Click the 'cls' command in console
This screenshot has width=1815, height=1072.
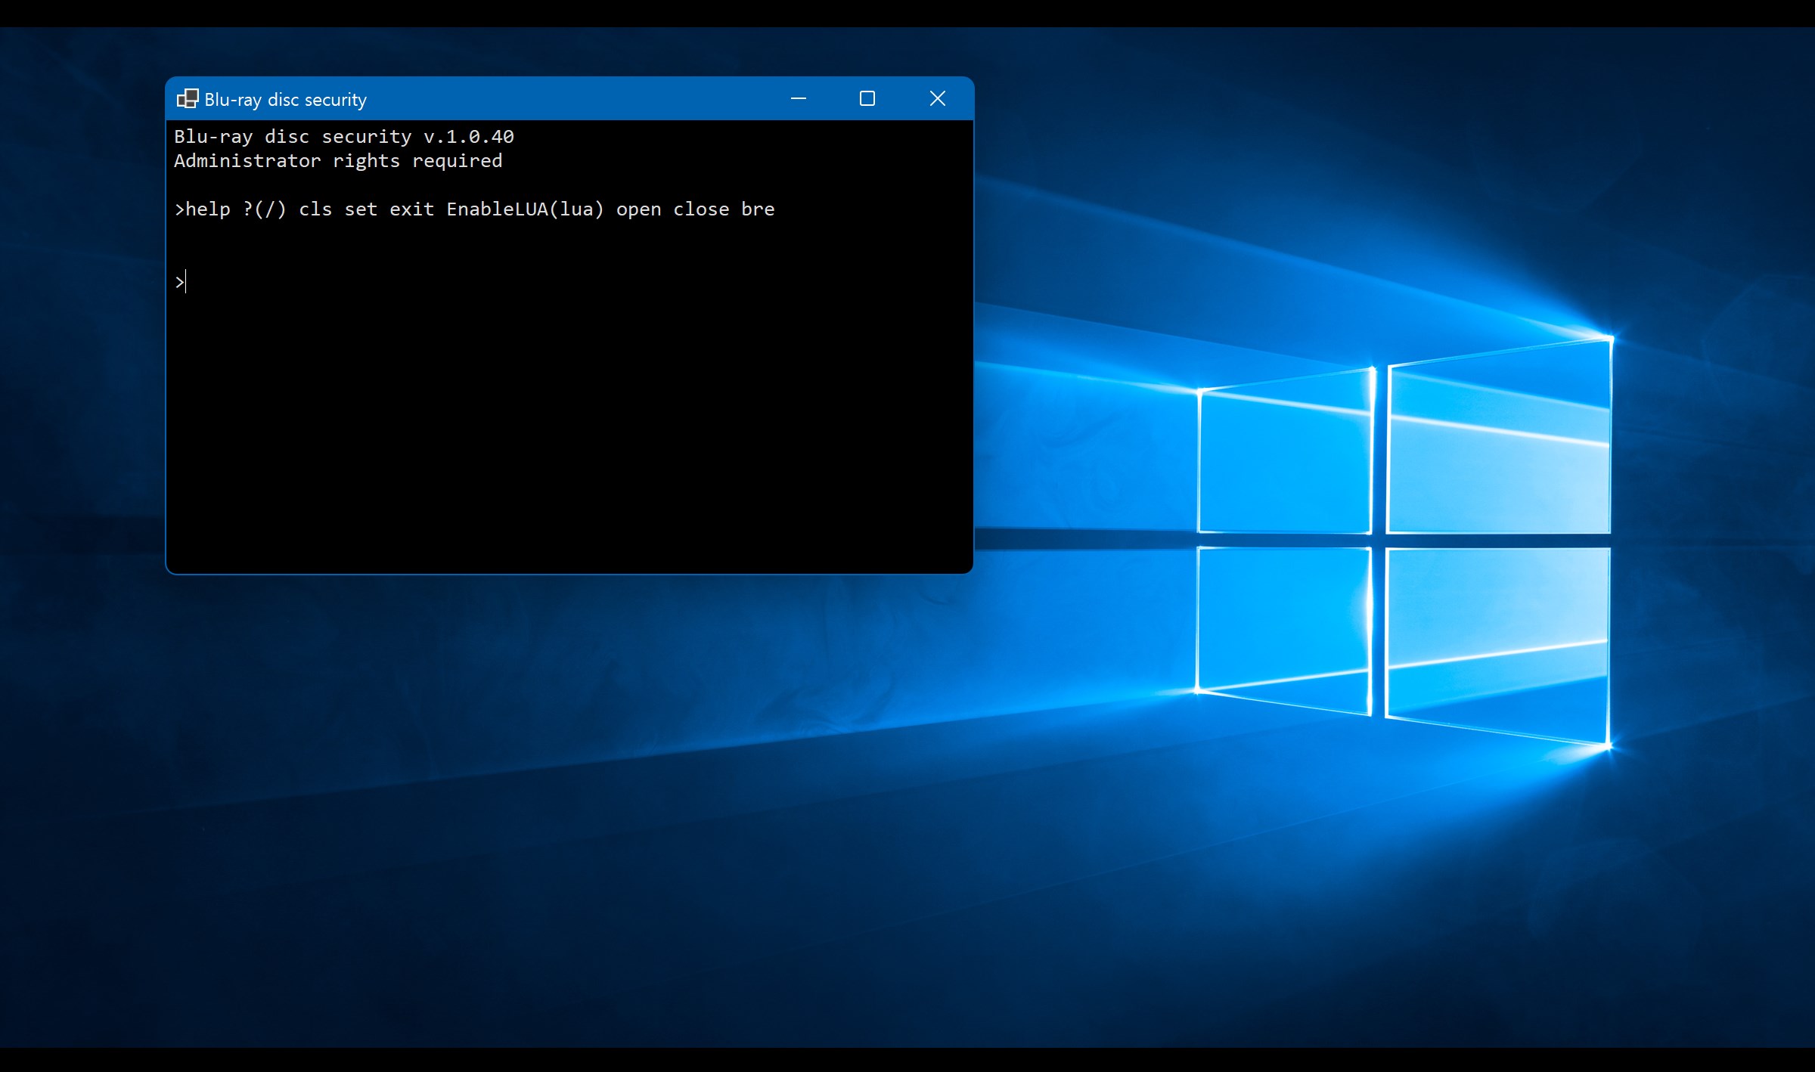[315, 209]
